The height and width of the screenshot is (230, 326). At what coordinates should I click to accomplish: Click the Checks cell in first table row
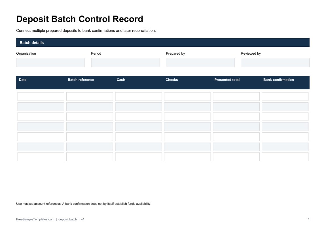(187, 96)
